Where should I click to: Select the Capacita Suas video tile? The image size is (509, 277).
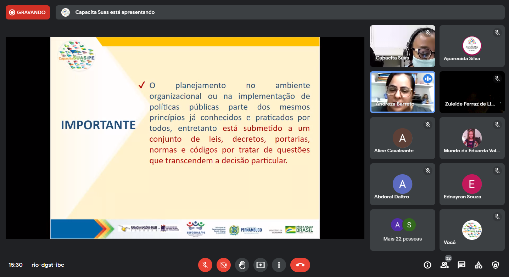tap(402, 46)
